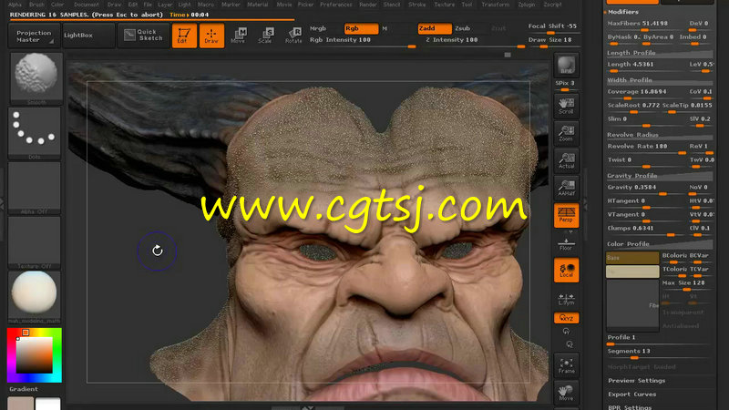Toggle the Rgb color mode
Image resolution: width=729 pixels, height=410 pixels.
pos(361,28)
